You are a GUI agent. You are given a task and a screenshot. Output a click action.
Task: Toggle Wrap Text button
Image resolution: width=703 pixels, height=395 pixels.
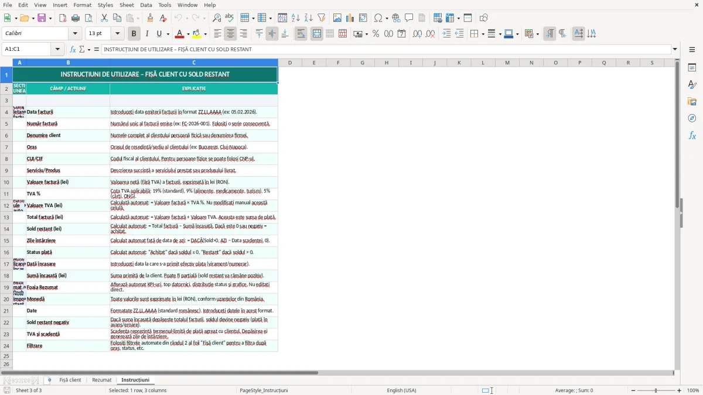301,34
